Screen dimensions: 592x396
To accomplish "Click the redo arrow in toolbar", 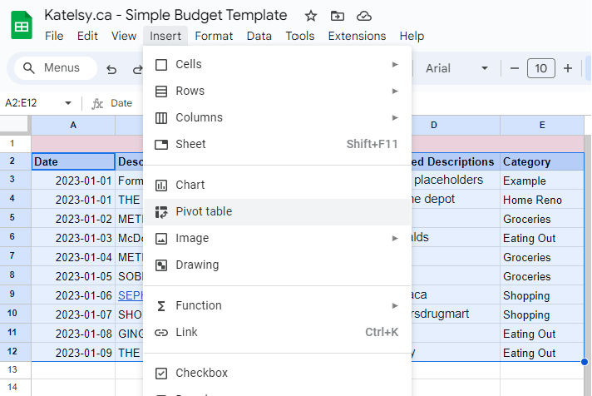I will coord(136,68).
